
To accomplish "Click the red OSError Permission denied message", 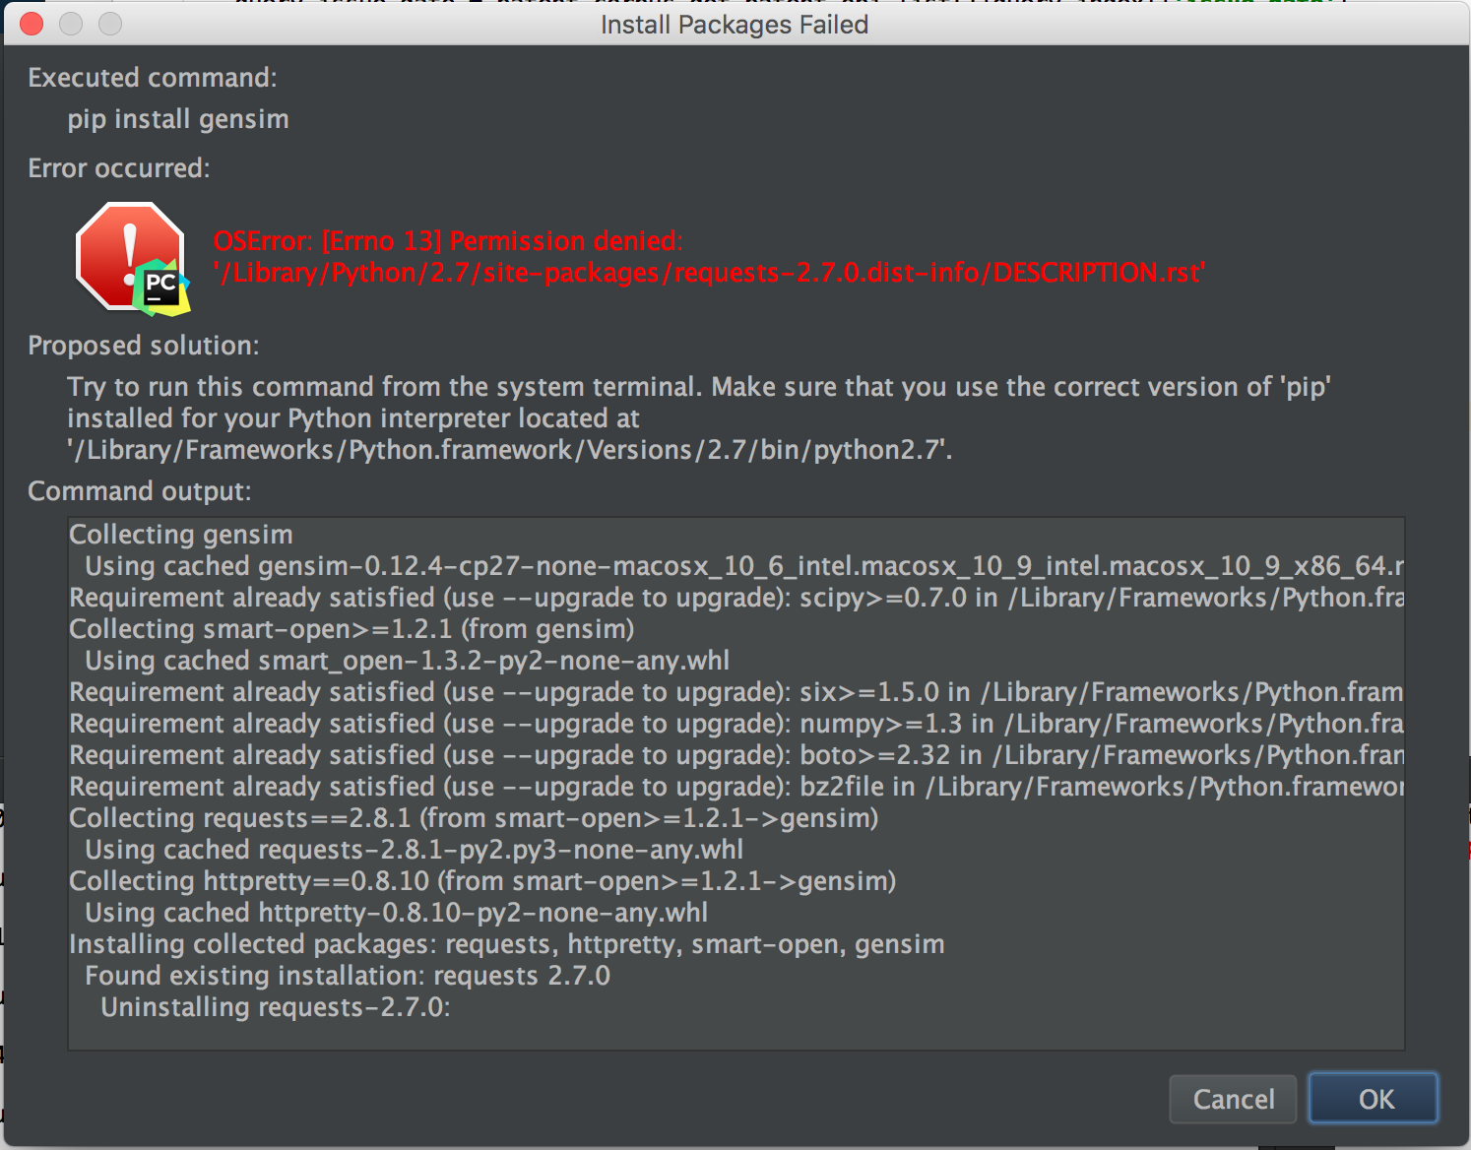I will (x=448, y=240).
